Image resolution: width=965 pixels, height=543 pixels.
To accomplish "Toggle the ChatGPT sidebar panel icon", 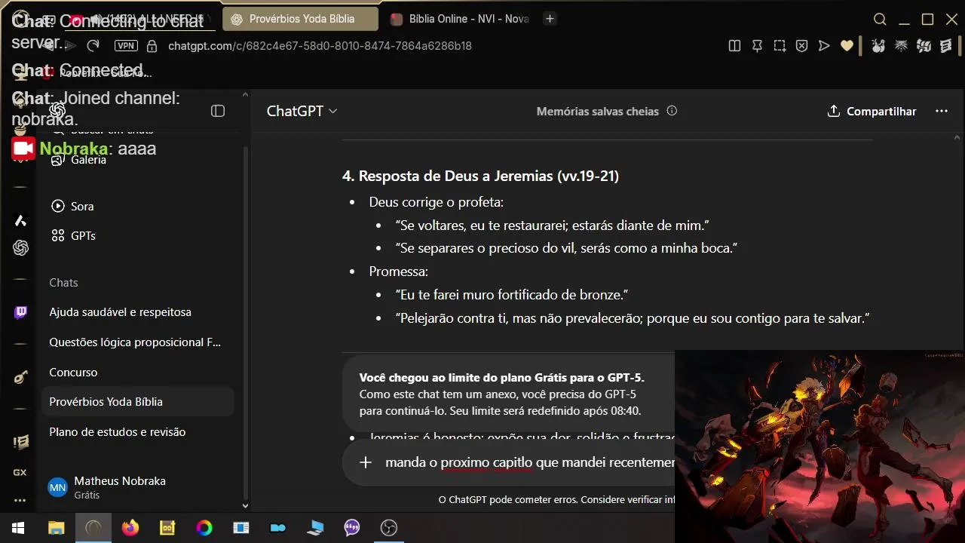I will point(218,112).
